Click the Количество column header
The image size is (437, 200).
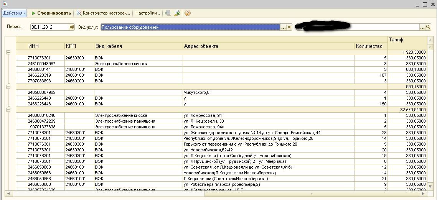(371, 46)
